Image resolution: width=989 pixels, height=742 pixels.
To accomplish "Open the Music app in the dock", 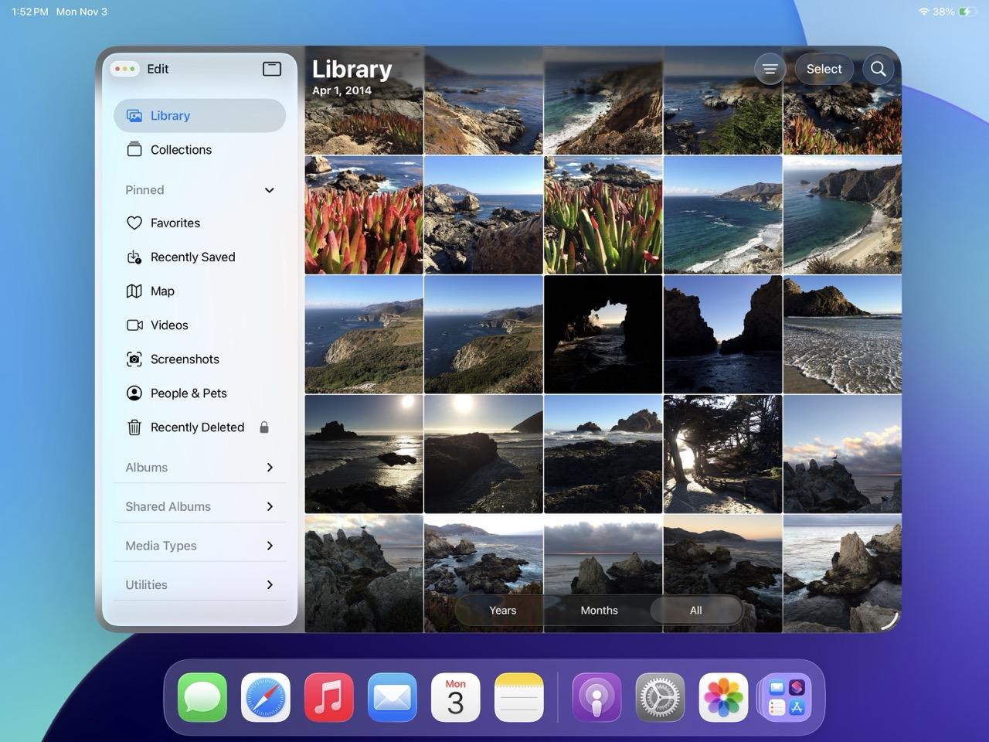I will [329, 697].
